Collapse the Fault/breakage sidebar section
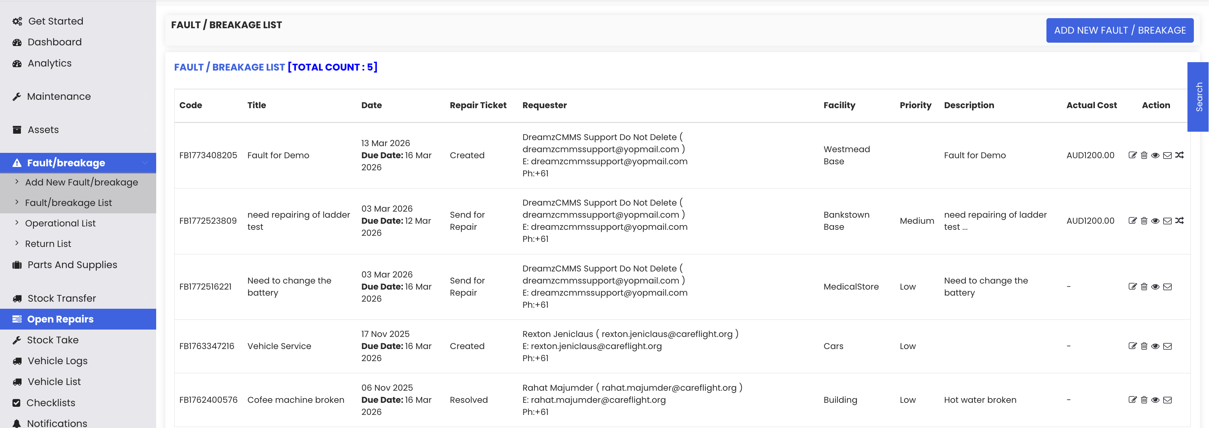Image resolution: width=1209 pixels, height=428 pixels. coord(144,163)
